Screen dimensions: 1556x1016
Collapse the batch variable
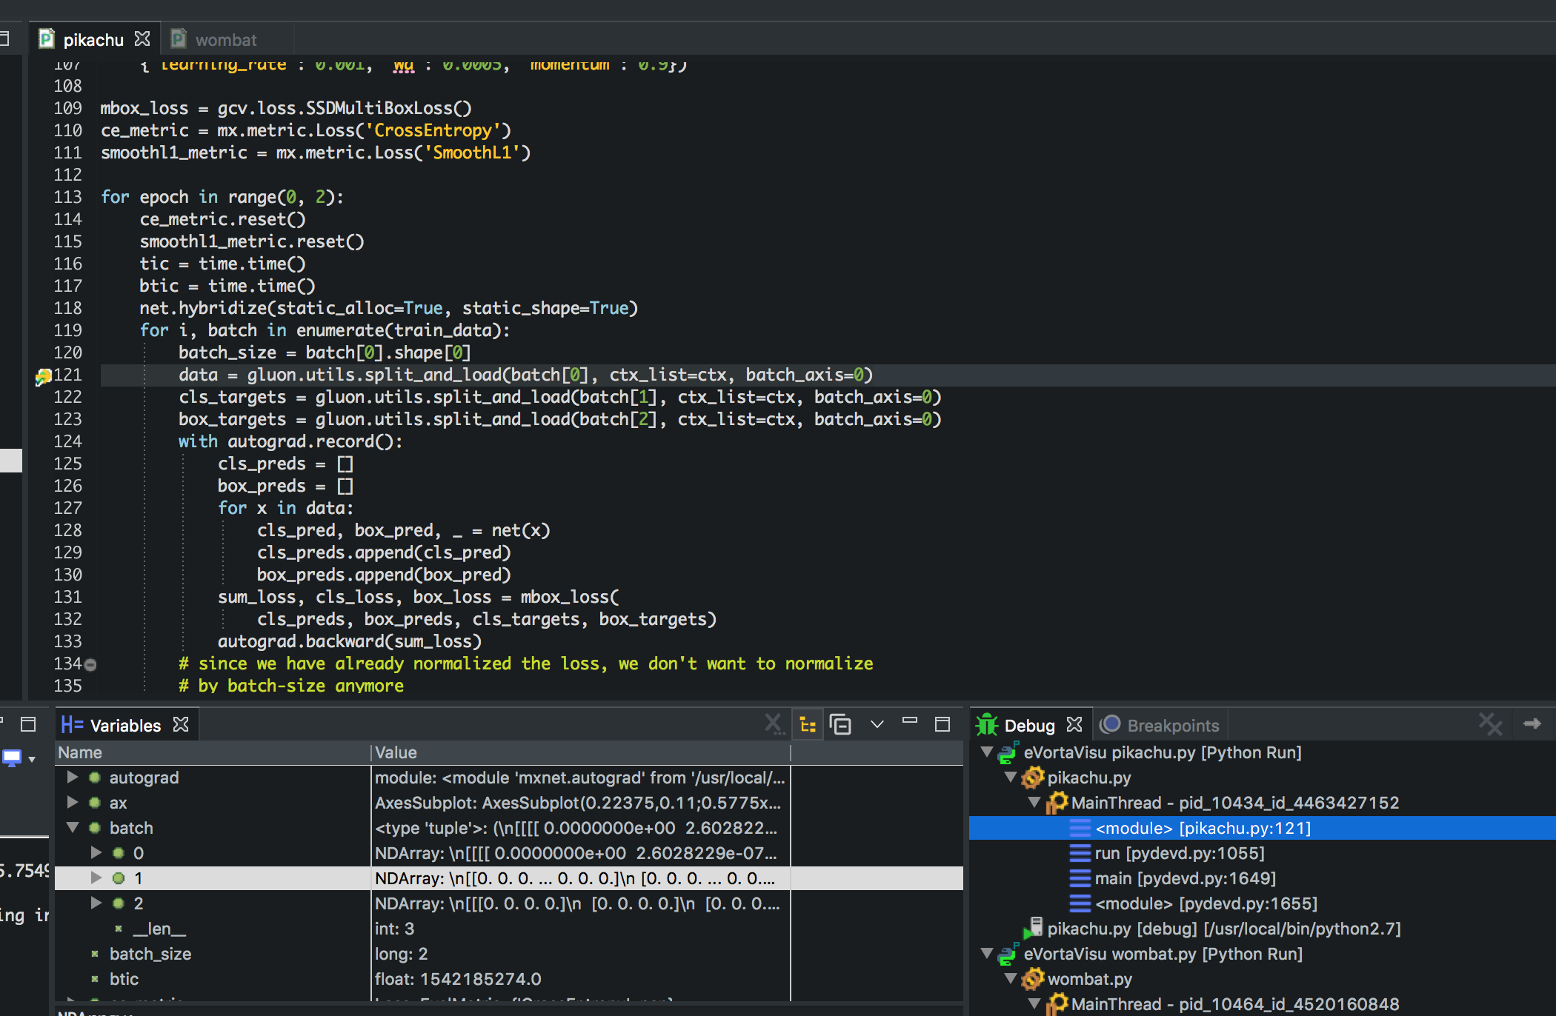(72, 827)
